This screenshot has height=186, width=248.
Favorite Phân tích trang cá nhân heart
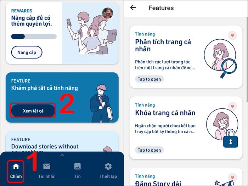pyautogui.click(x=232, y=35)
